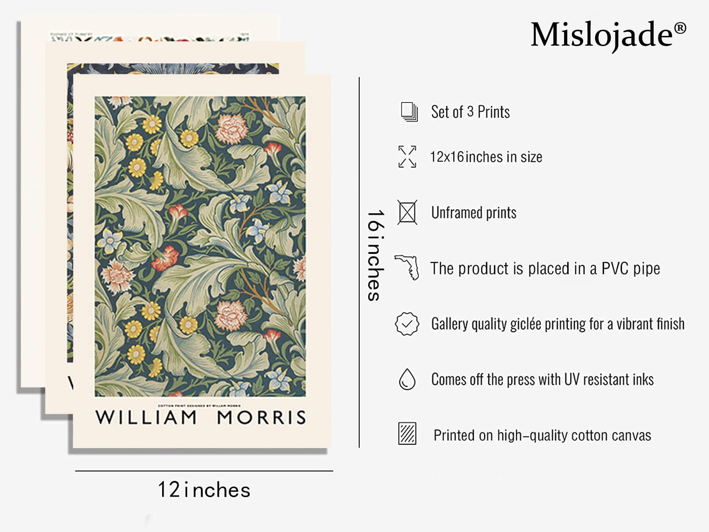The height and width of the screenshot is (532, 709).
Task: Click the water droplet UV inks icon
Action: click(x=407, y=379)
